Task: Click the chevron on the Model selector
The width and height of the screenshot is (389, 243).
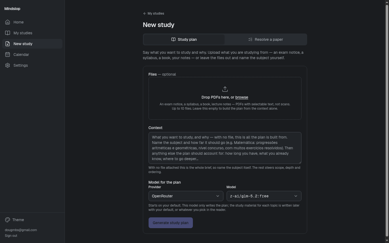Action: (296, 196)
